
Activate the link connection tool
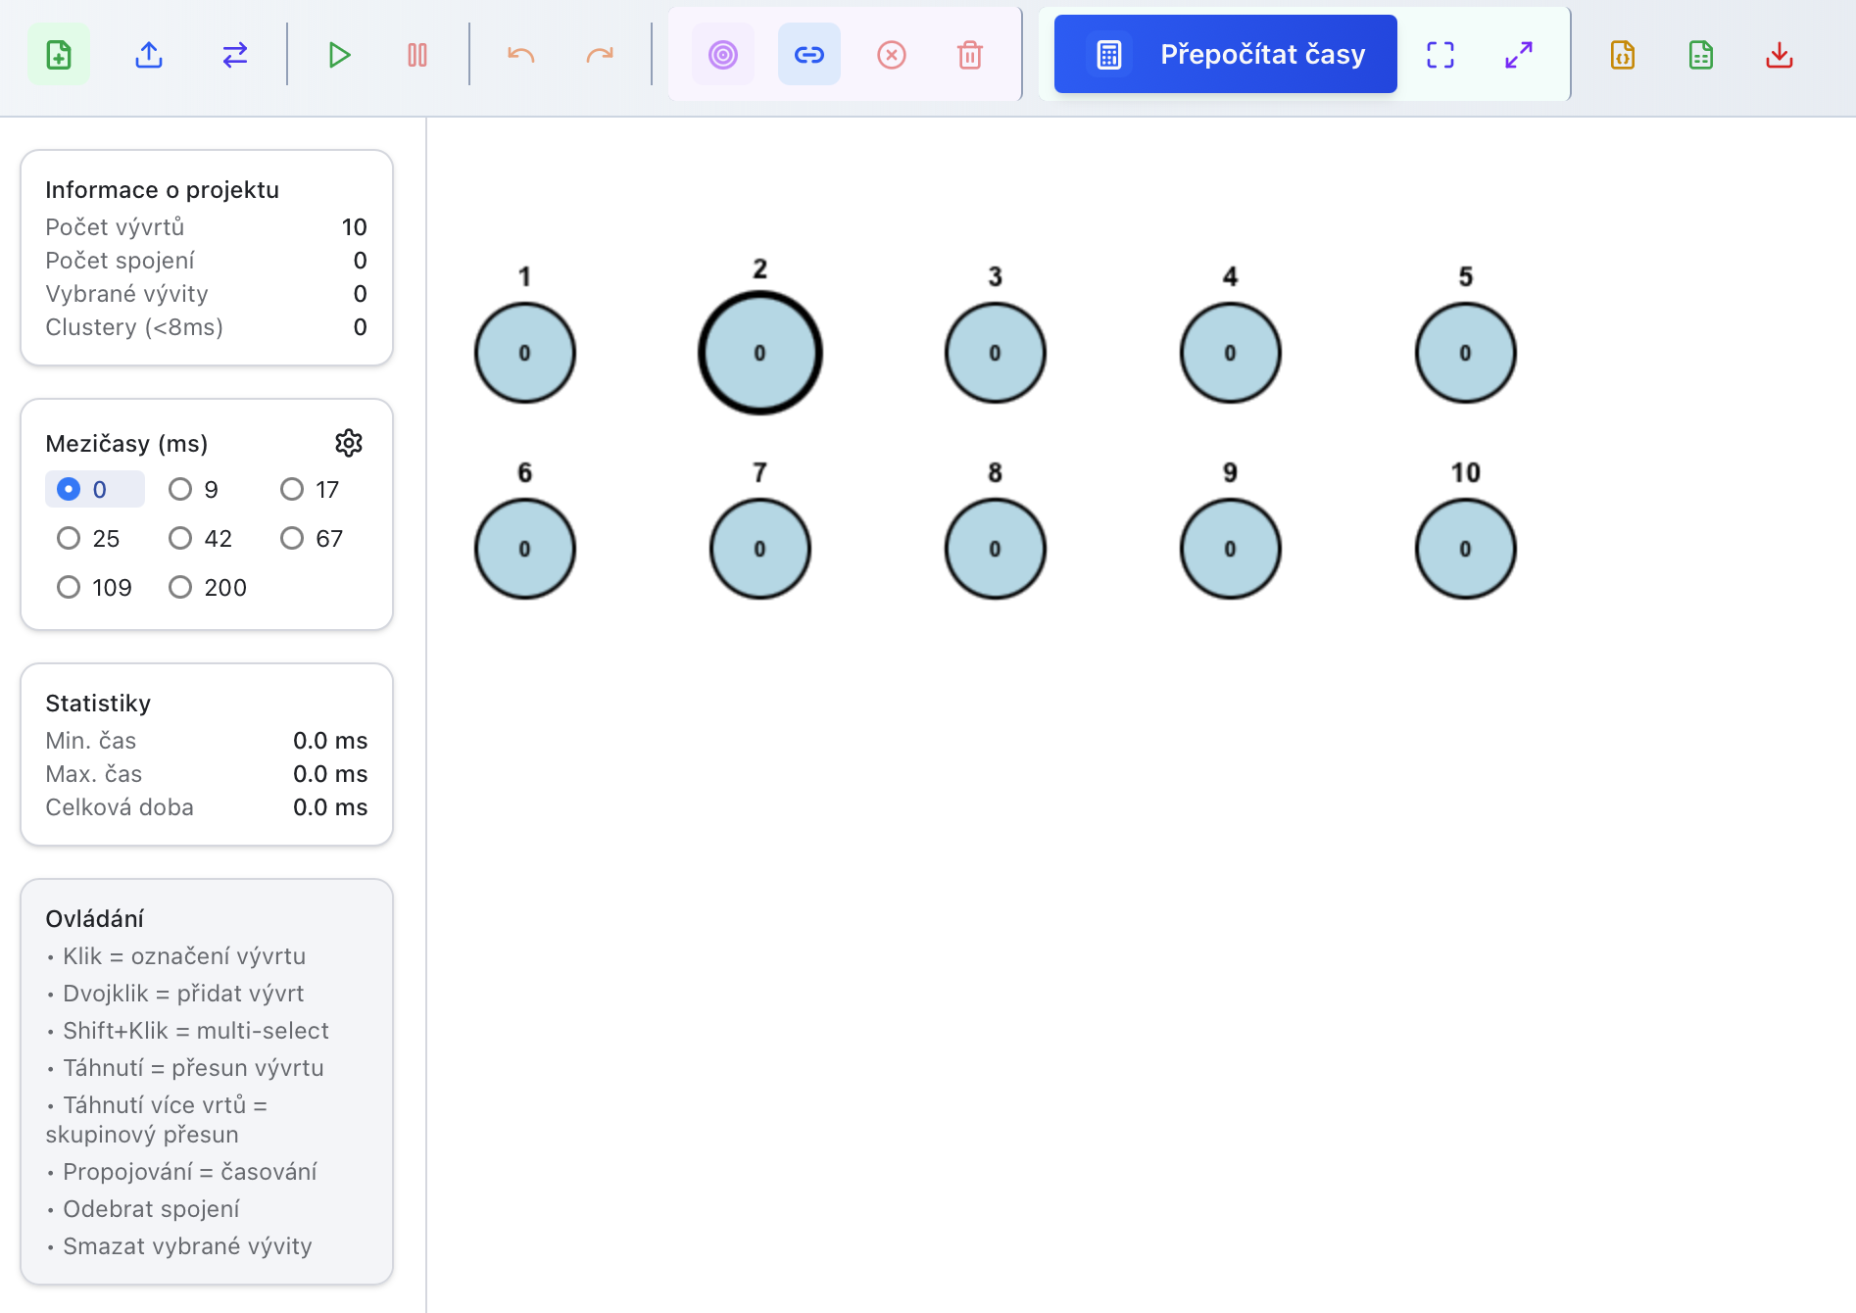coord(809,55)
